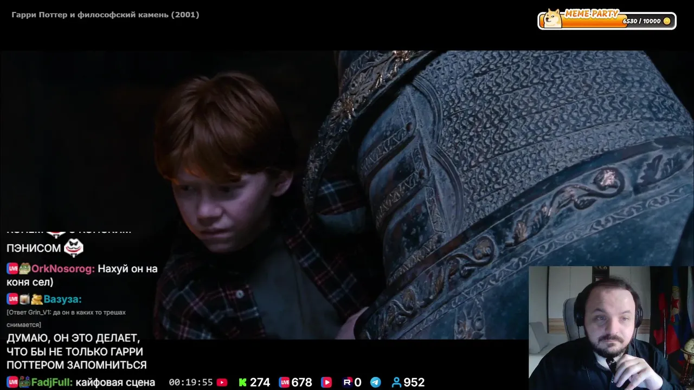This screenshot has width=694, height=390.
Task: Click the pink play-arrow icon before the Rutube icon
Action: (326, 382)
